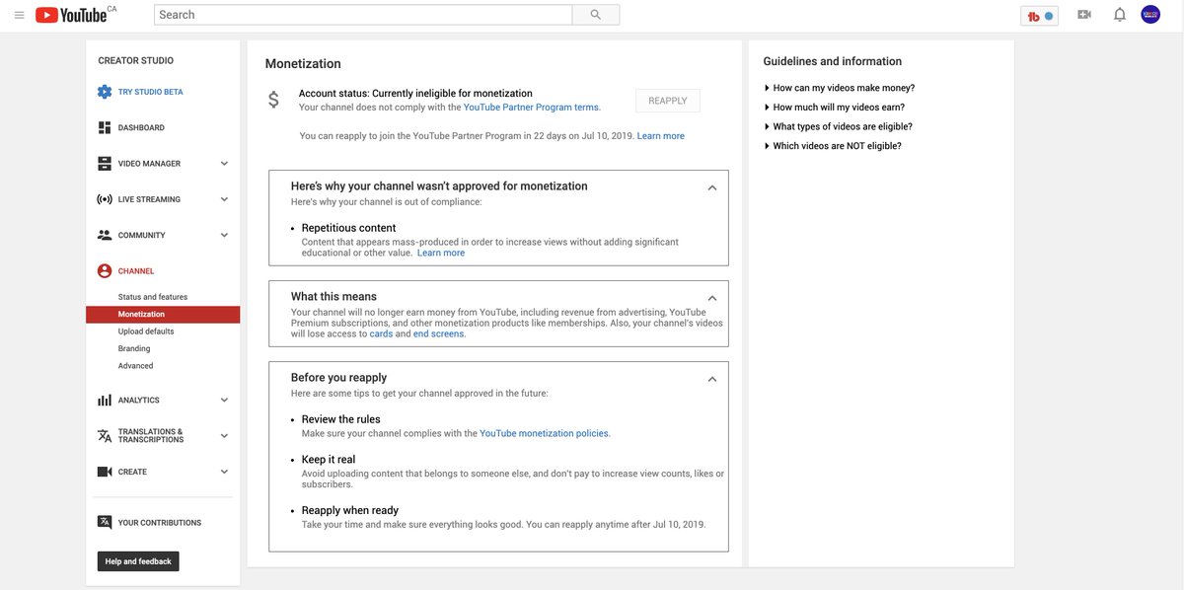Click the dollar sign monetization icon
This screenshot has height=590, width=1184.
(274, 100)
